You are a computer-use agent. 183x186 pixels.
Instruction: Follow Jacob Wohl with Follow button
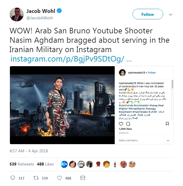click(x=148, y=14)
